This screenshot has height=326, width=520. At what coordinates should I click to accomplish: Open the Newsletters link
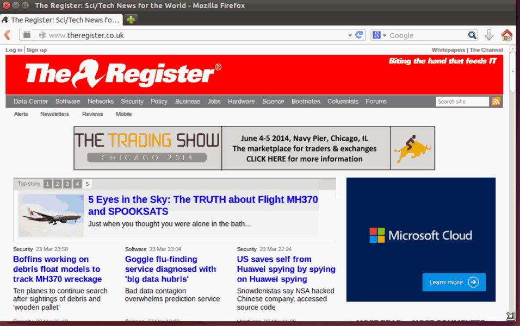tap(55, 114)
